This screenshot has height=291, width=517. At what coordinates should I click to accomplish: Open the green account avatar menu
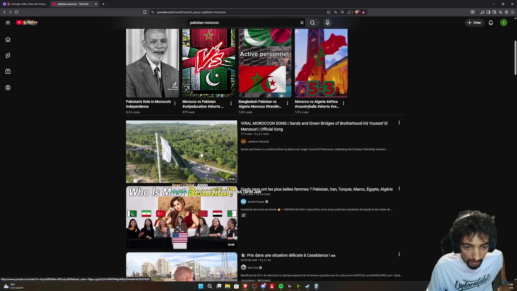pyautogui.click(x=504, y=23)
